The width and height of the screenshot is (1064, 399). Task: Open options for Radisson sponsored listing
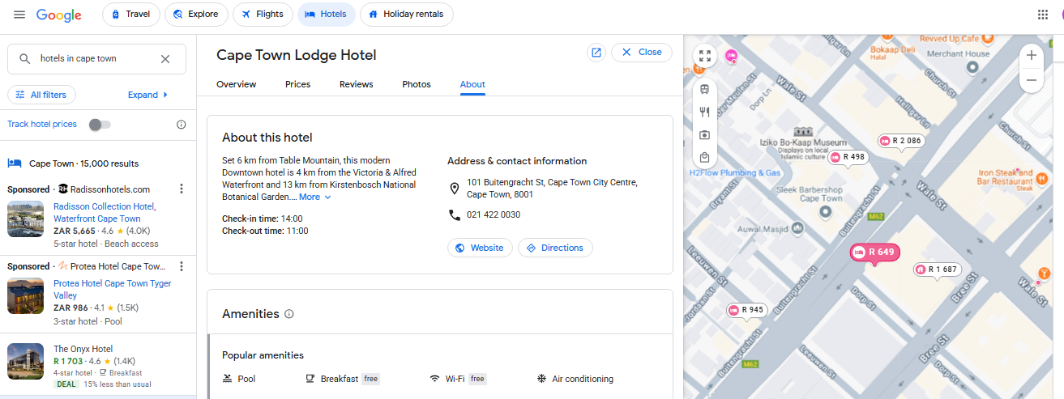(x=182, y=189)
